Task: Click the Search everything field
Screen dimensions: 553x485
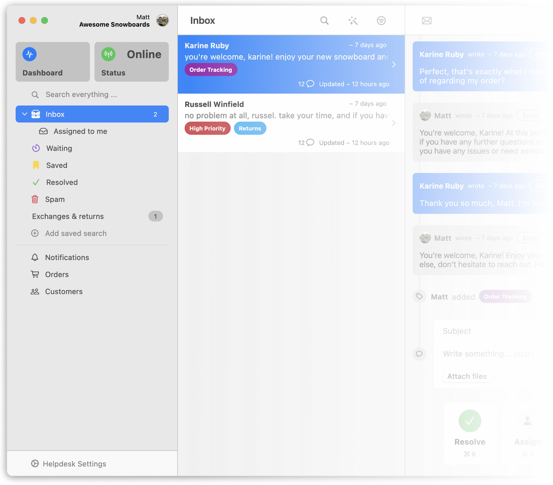Action: pos(81,94)
